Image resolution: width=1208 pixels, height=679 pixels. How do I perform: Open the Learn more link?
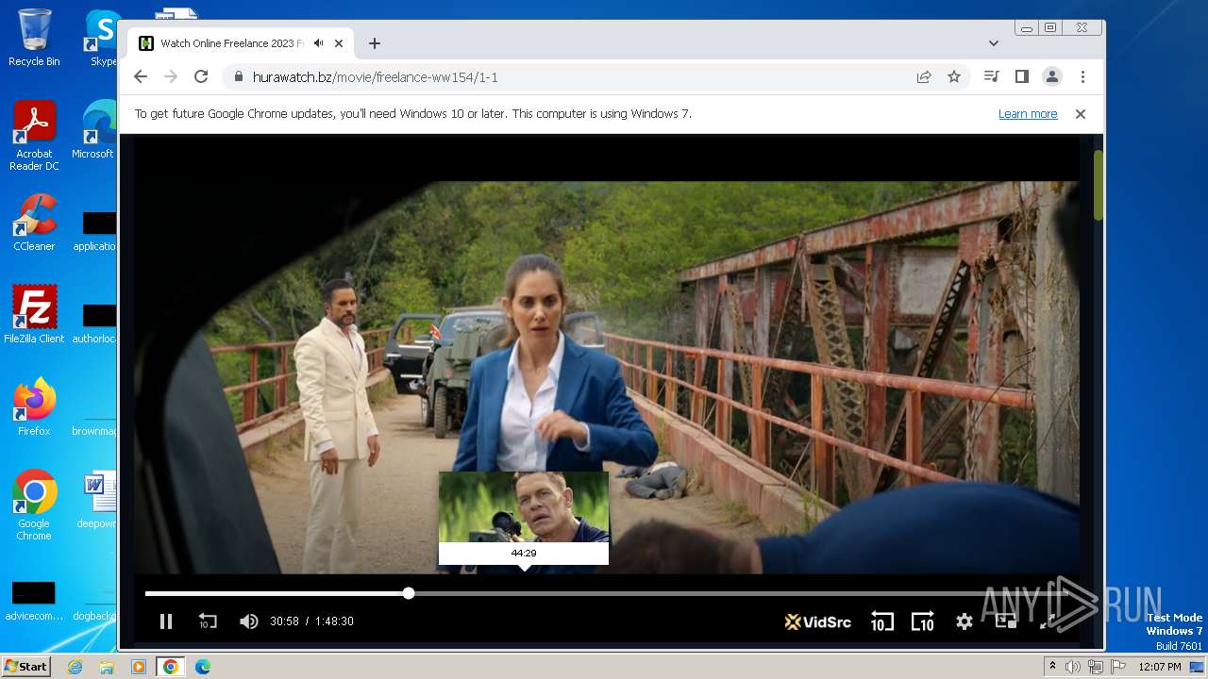pos(1028,114)
